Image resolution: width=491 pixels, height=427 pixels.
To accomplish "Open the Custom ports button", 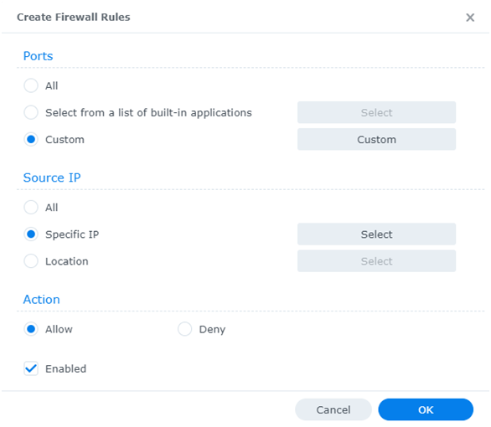I will click(376, 139).
